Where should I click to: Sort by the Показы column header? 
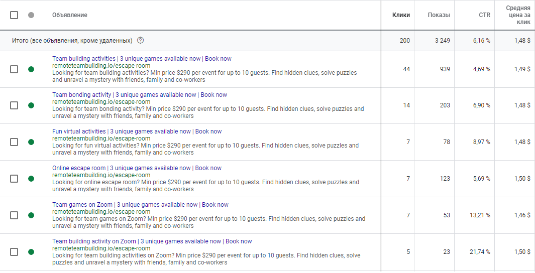tap(439, 15)
